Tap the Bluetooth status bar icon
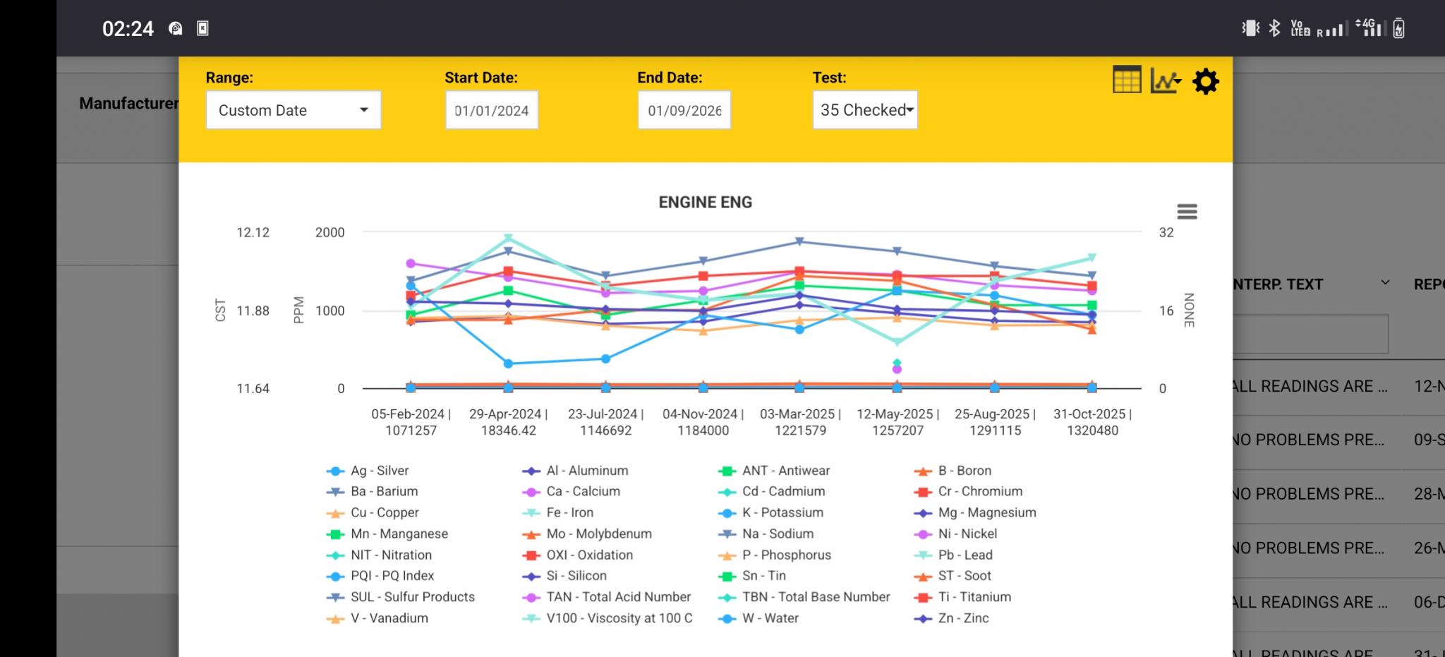 [1274, 28]
